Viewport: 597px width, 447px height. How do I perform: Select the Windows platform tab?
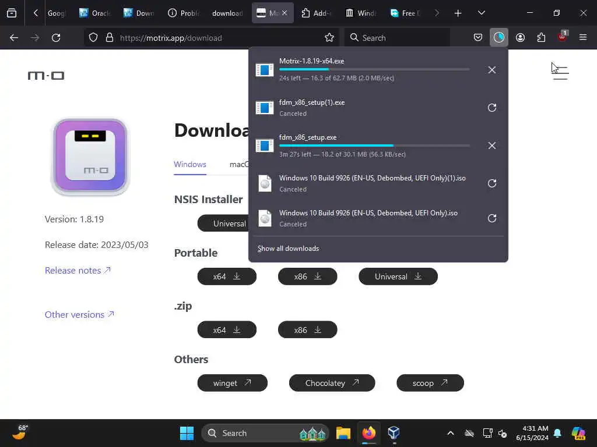190,165
